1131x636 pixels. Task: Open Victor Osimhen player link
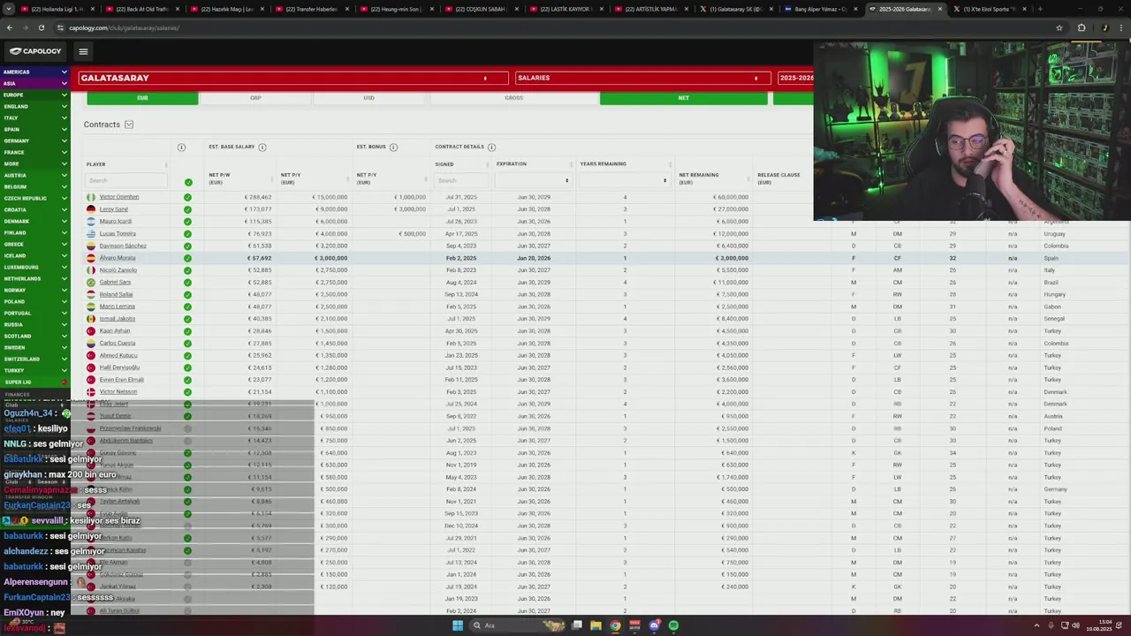119,197
